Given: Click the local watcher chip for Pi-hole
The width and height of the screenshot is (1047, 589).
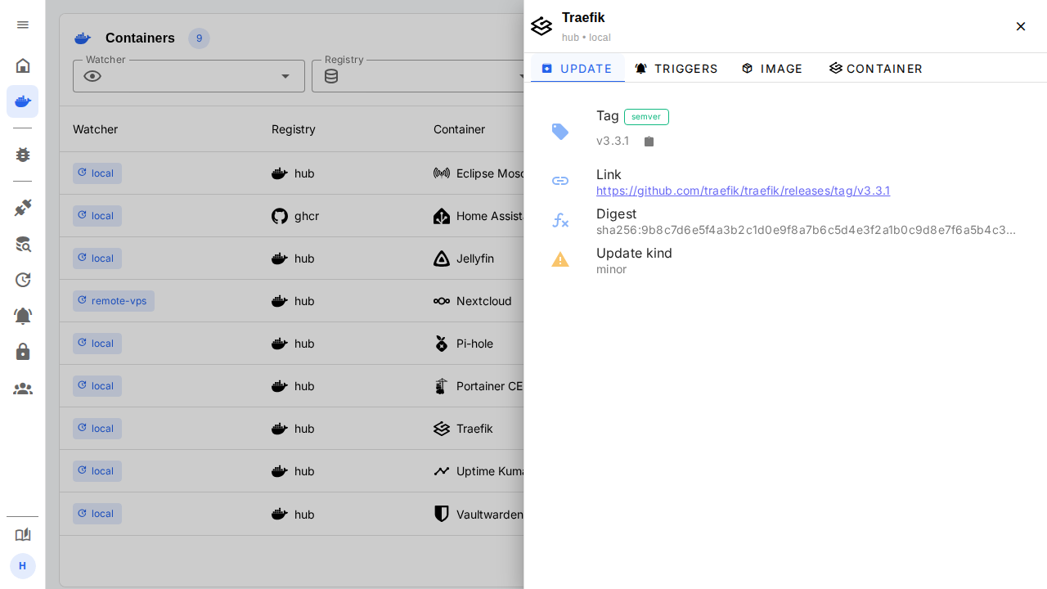Looking at the screenshot, I should (97, 344).
